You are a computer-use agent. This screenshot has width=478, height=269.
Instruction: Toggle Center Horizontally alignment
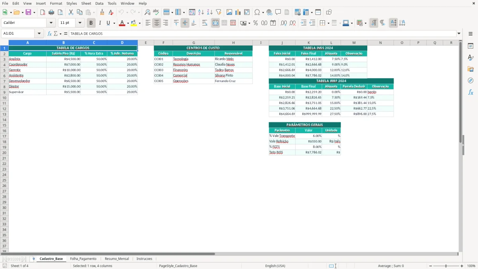[x=157, y=23]
